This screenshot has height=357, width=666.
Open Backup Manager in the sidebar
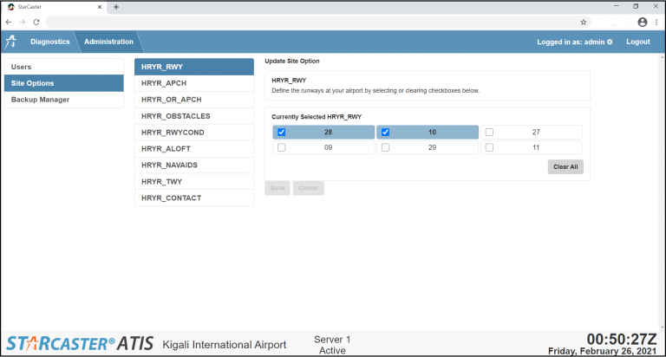pyautogui.click(x=41, y=100)
